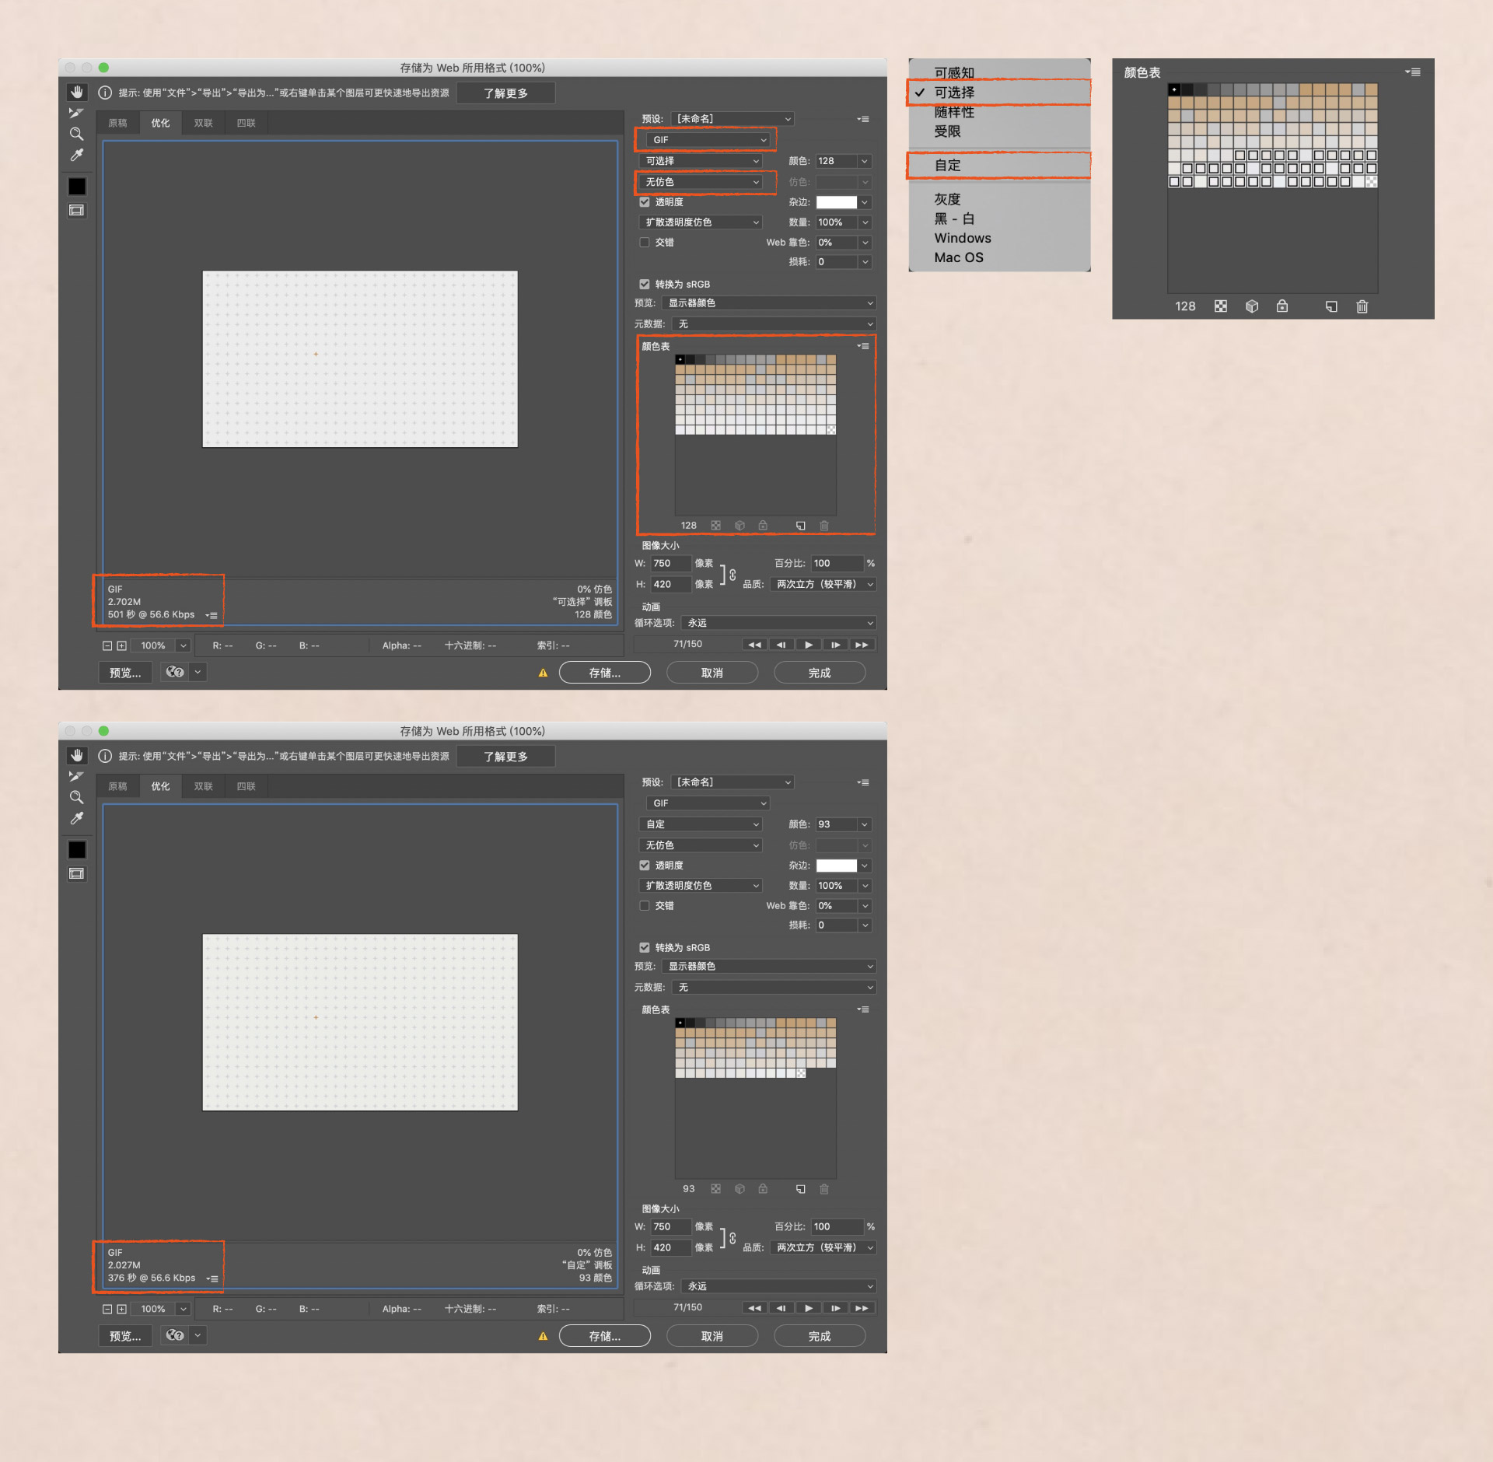The width and height of the screenshot is (1493, 1462).
Task: Open flyout menu icon of enlarged 颜色表 panel
Action: [x=1413, y=72]
